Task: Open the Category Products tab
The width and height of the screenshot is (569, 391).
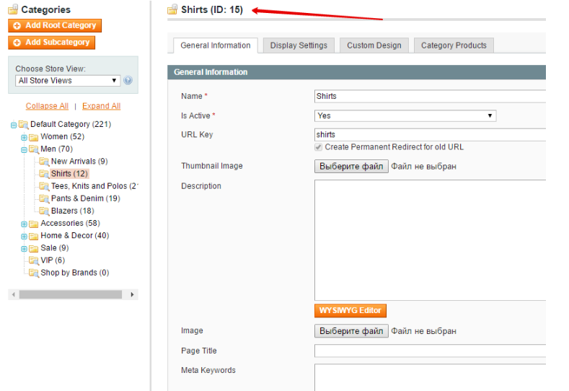Action: click(x=454, y=45)
